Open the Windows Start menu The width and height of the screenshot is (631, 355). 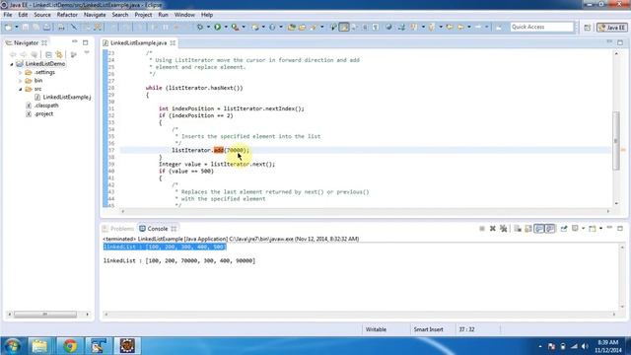(x=13, y=346)
